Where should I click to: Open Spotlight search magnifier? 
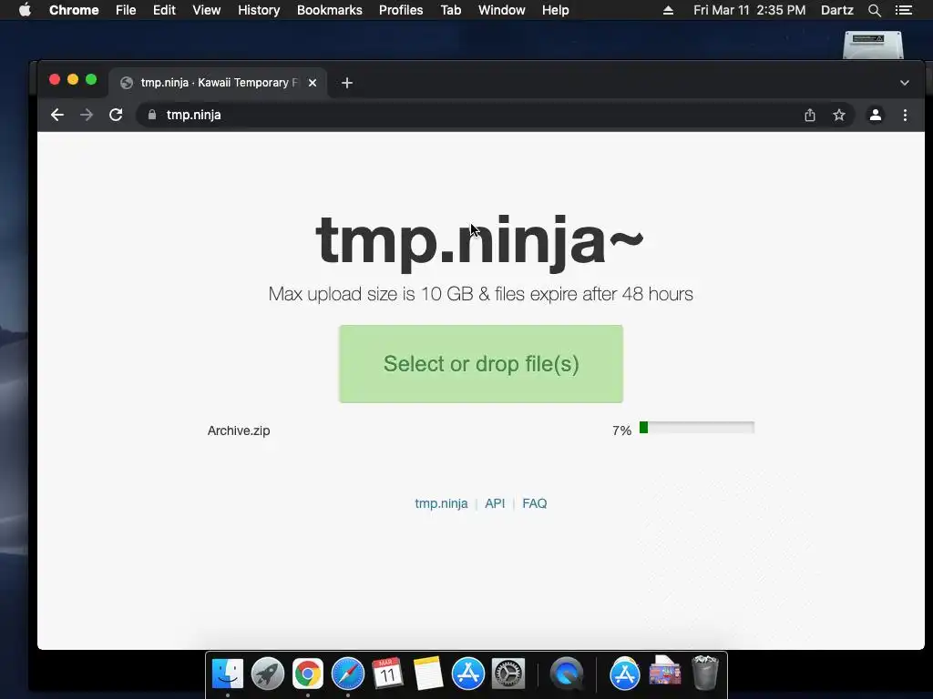pyautogui.click(x=874, y=10)
